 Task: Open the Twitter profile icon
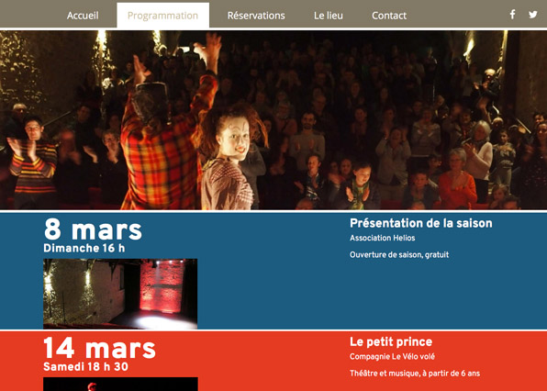[x=532, y=15]
